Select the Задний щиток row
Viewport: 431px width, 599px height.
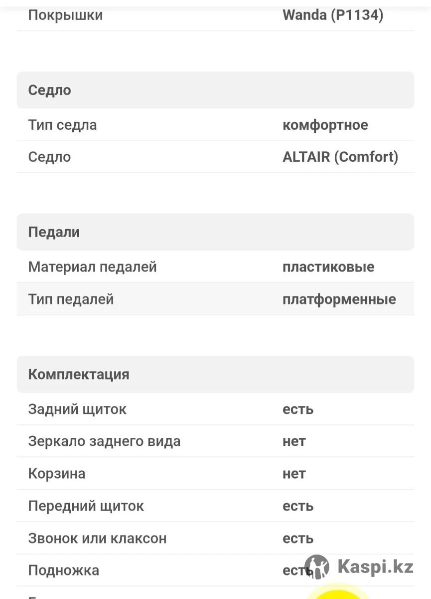[215, 409]
